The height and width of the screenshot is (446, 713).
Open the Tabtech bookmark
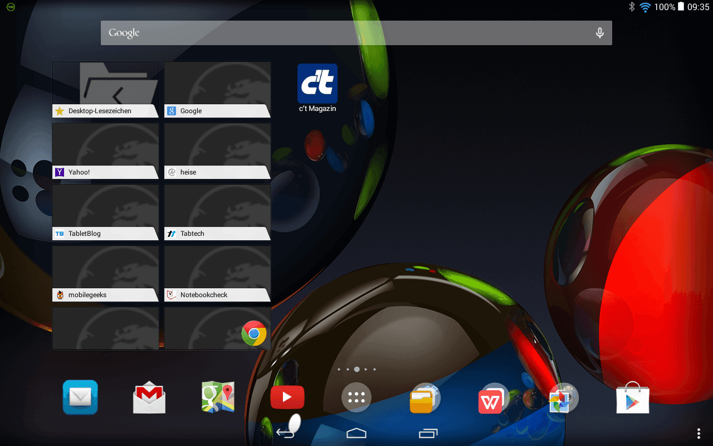click(x=218, y=212)
